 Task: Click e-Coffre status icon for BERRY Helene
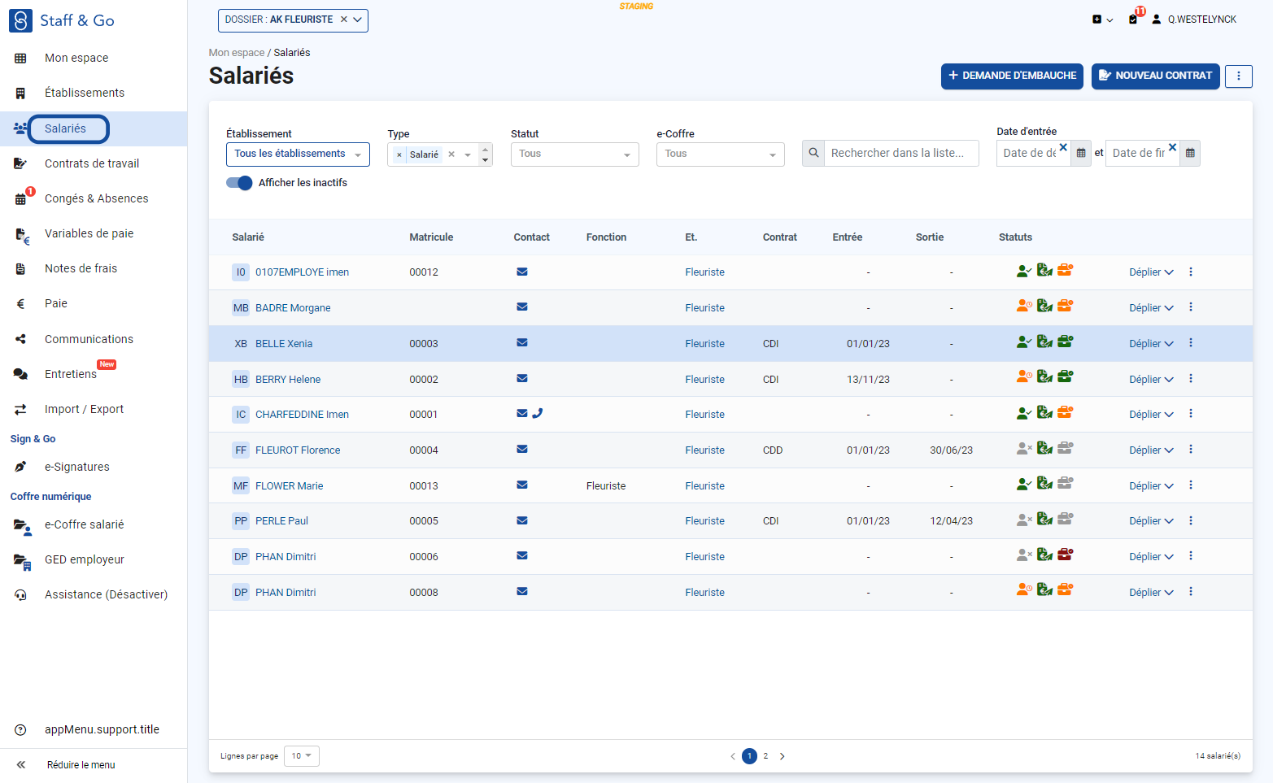point(1044,378)
